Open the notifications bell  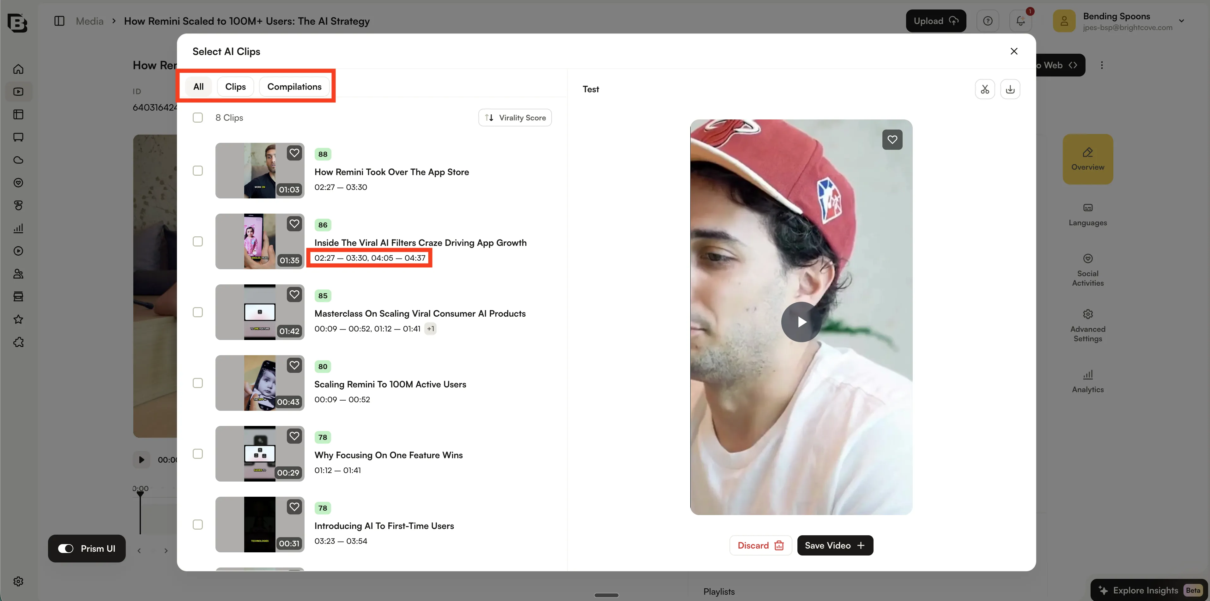click(1020, 21)
